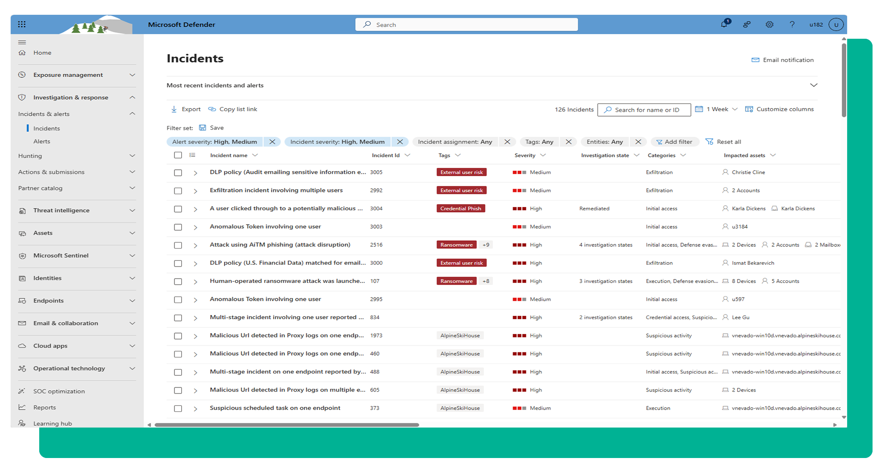This screenshot has width=879, height=476.
Task: Click the Email notification link
Action: [x=783, y=60]
